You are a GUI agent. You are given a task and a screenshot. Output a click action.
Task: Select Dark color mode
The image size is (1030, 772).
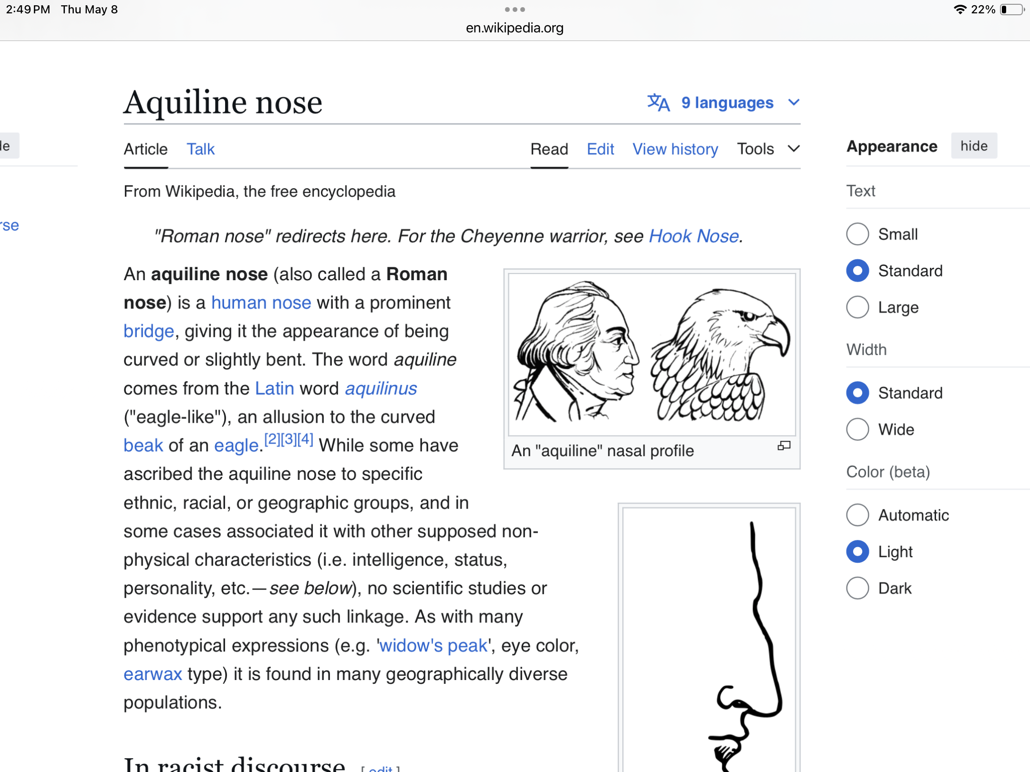pos(857,588)
